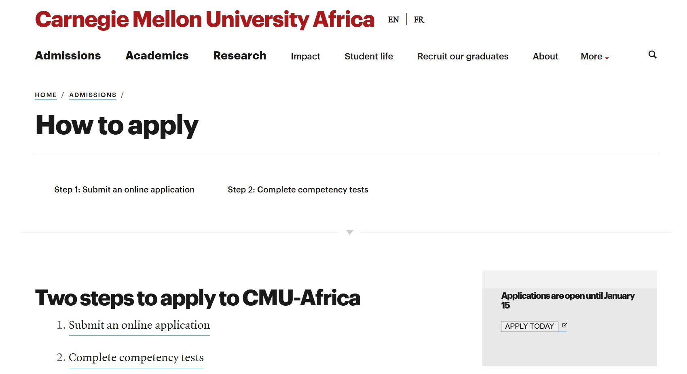Select the red arrow next to More
This screenshot has width=687, height=374.
(607, 58)
